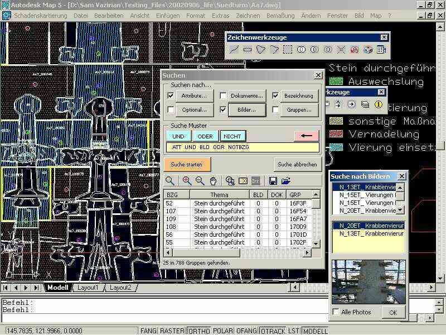The width and height of the screenshot is (446, 335).
Task: Sort results by Thema column header
Action: (x=219, y=195)
